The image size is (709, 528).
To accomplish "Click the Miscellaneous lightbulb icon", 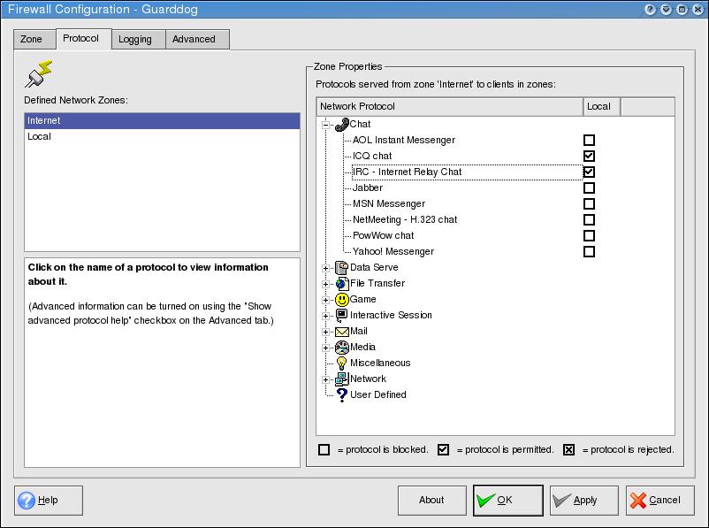I will [341, 363].
